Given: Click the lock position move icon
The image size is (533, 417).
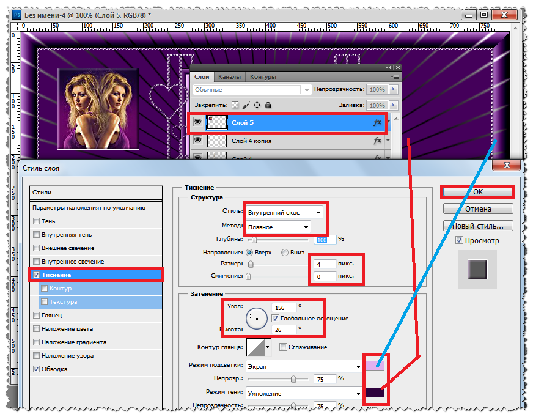Looking at the screenshot, I should tap(257, 105).
